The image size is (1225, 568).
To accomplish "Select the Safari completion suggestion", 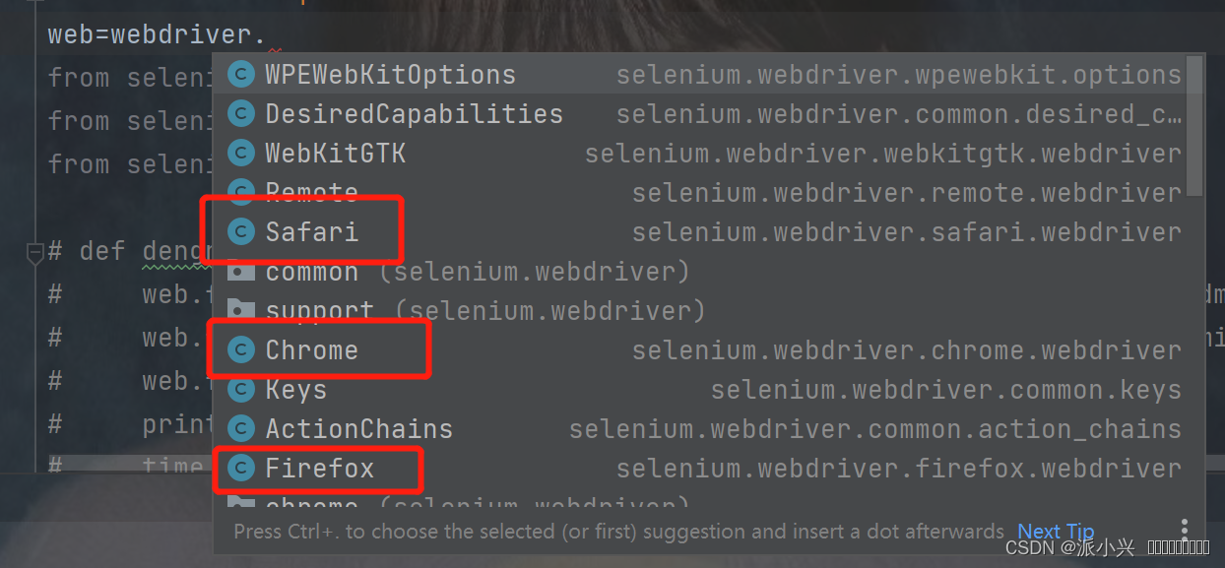I will pos(312,232).
